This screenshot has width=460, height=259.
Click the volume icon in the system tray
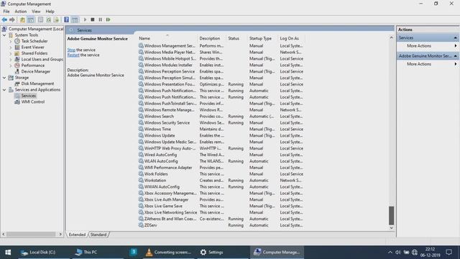click(x=398, y=253)
